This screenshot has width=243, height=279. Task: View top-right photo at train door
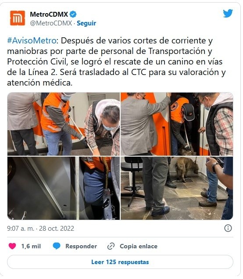pos(177,124)
